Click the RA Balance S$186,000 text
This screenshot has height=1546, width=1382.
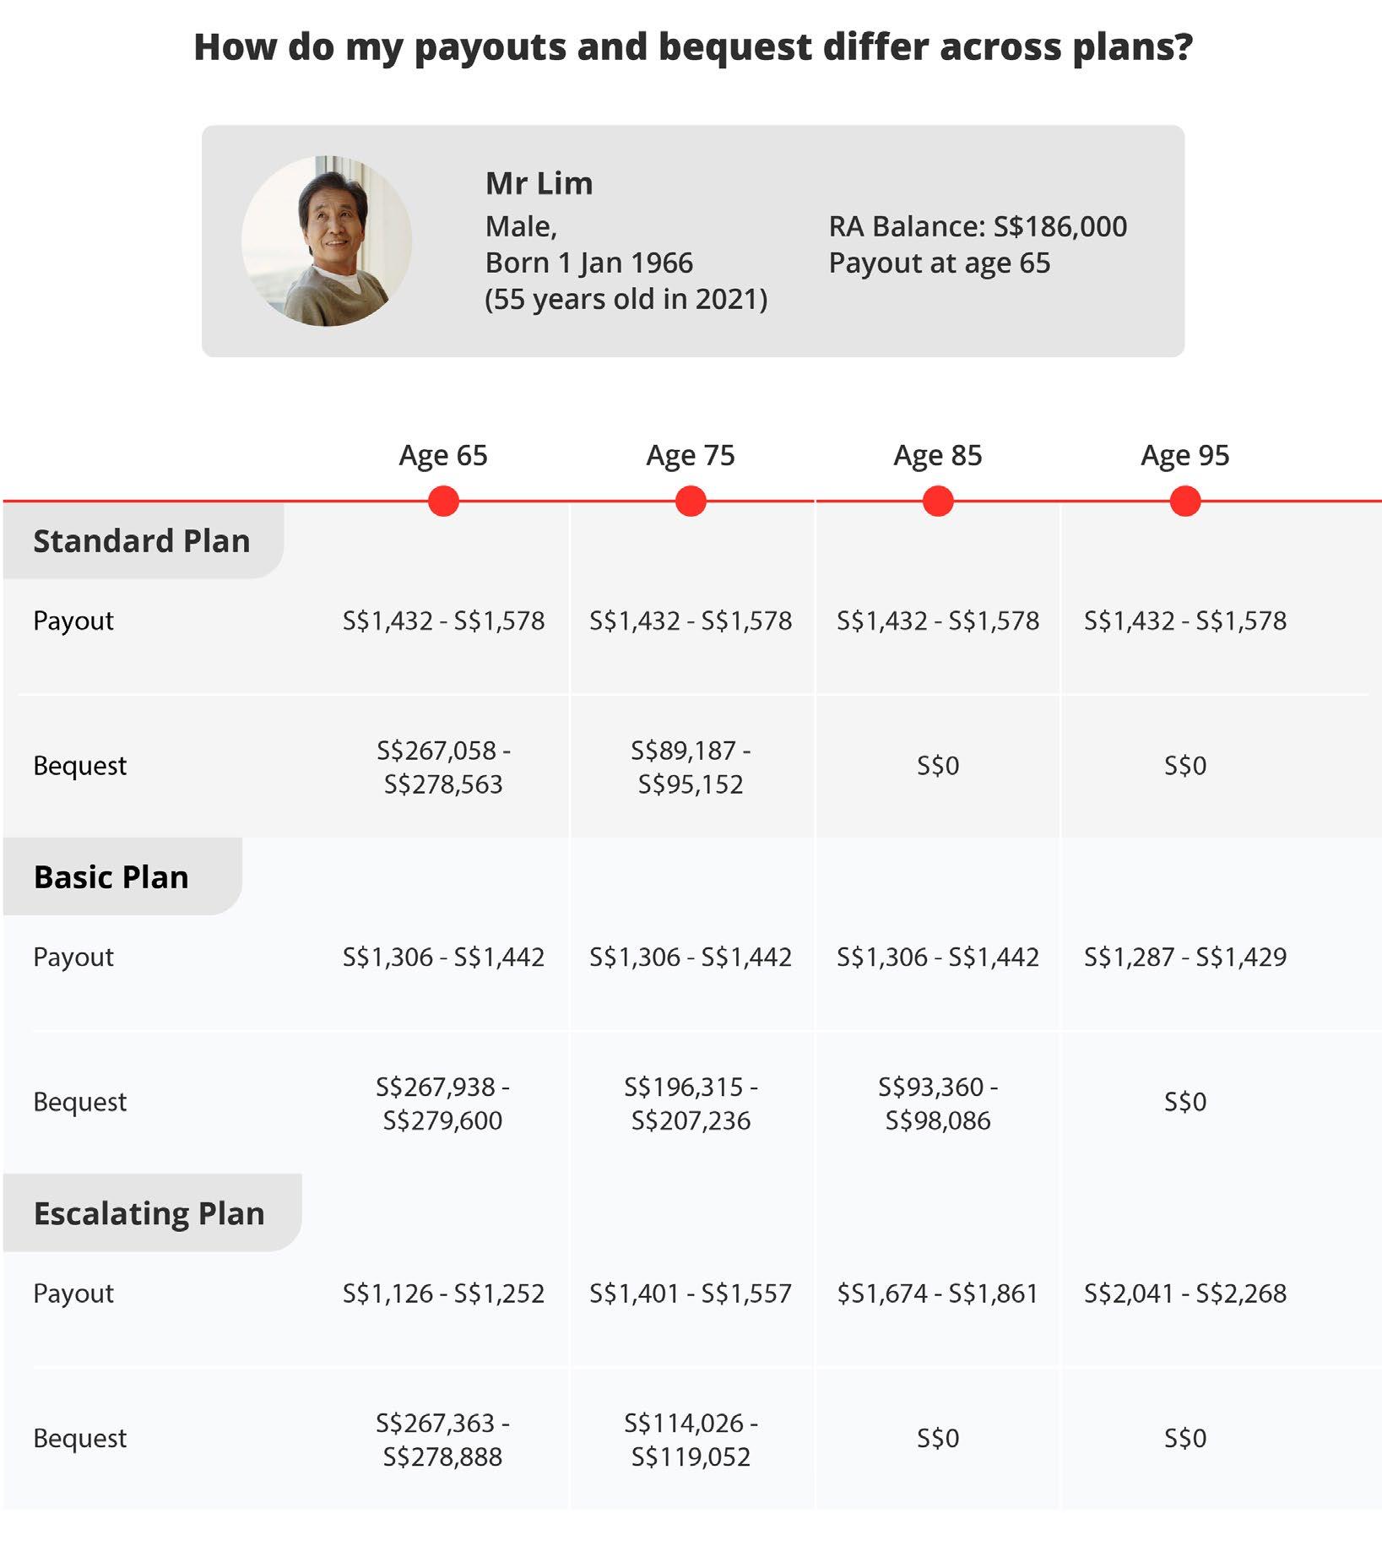978,226
